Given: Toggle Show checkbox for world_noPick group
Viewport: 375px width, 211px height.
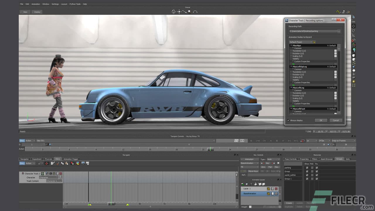Looking at the screenshot, I should (x=307, y=175).
